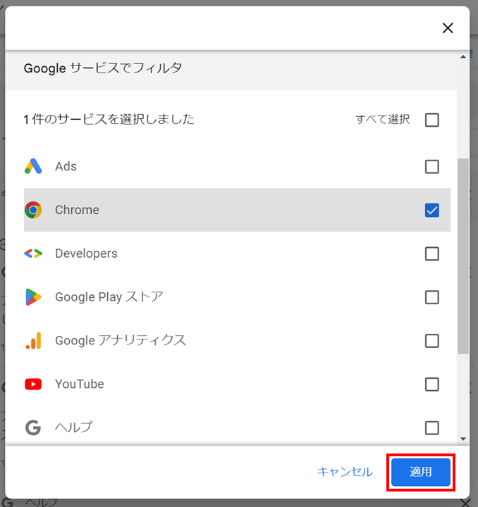Select the Google Play ストア checkbox
This screenshot has height=507, width=478.
pyautogui.click(x=432, y=297)
